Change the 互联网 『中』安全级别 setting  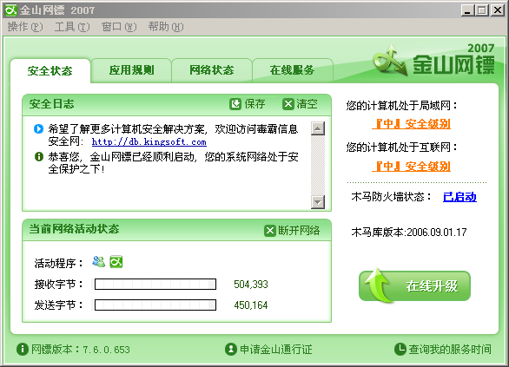pyautogui.click(x=412, y=167)
